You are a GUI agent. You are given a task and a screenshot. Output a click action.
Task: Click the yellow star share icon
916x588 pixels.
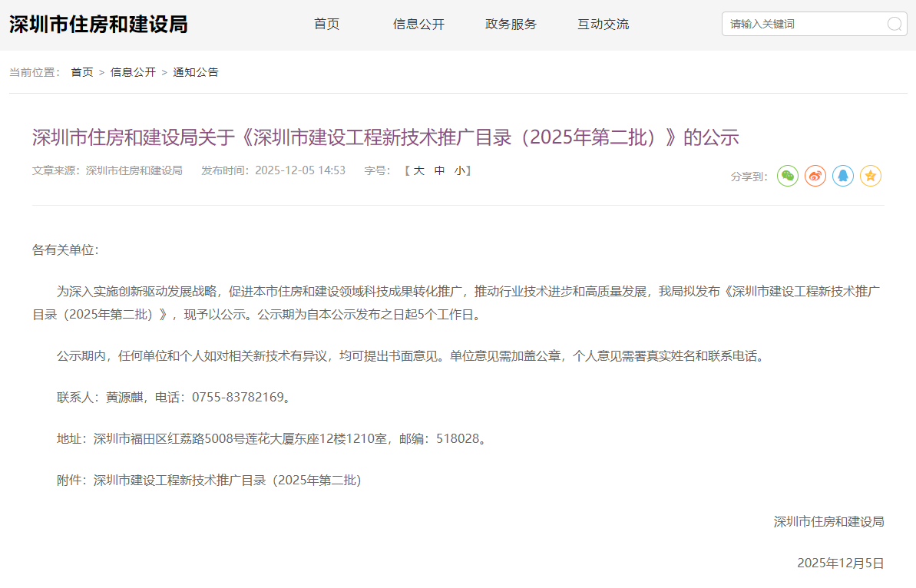pyautogui.click(x=871, y=176)
